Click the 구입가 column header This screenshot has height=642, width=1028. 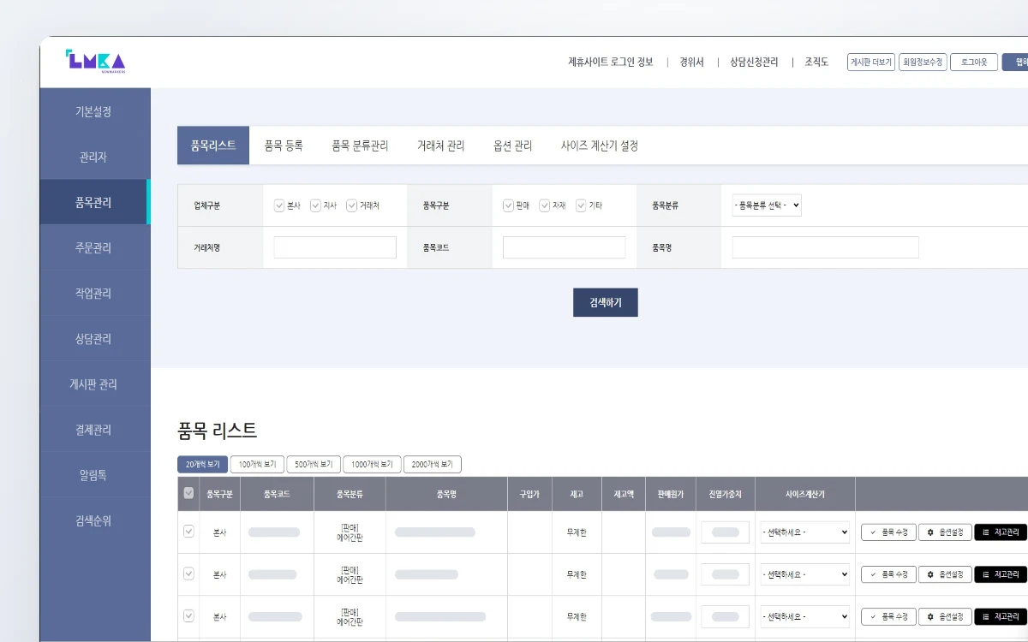529,494
